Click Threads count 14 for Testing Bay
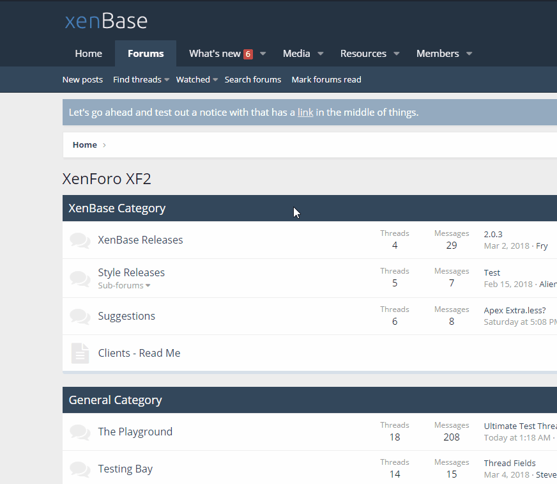 [395, 474]
